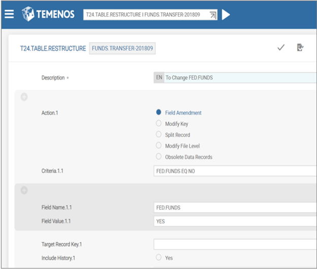Screen dimensions: 317x269
Task: Add a new Field Name group with plus icon
Action: pos(24,190)
